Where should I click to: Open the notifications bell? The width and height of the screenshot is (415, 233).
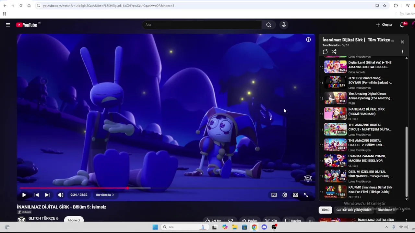(x=402, y=25)
